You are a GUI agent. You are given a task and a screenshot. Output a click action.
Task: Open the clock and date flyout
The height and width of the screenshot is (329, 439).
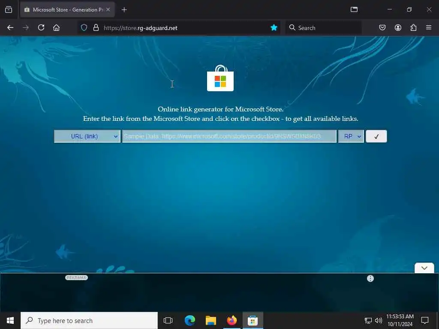point(400,320)
